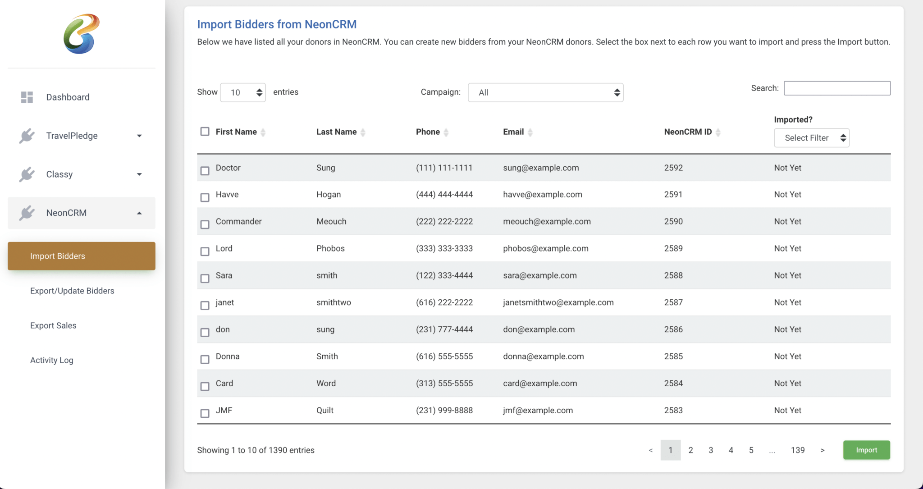Expand the Classy menu arrow
This screenshot has height=489, width=923.
139,174
